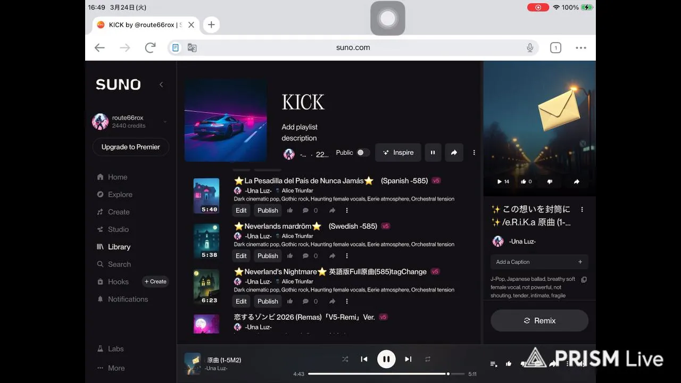Image resolution: width=681 pixels, height=383 pixels.
Task: Open Search in sidebar
Action: (114, 264)
